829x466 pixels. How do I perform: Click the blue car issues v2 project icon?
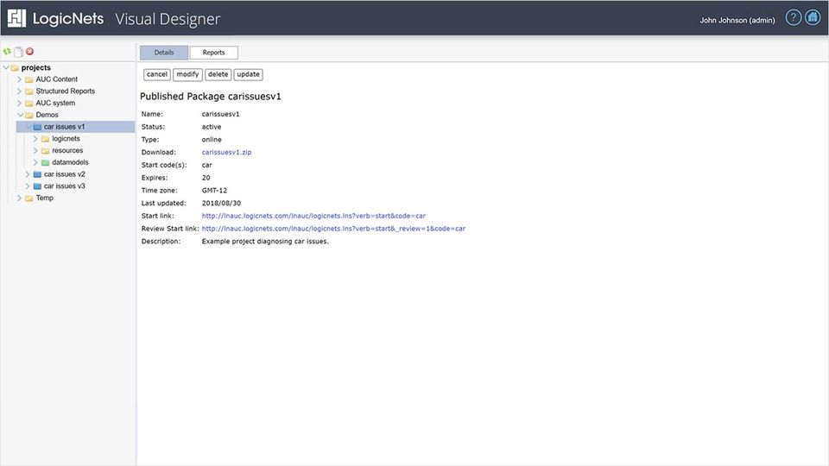[37, 174]
